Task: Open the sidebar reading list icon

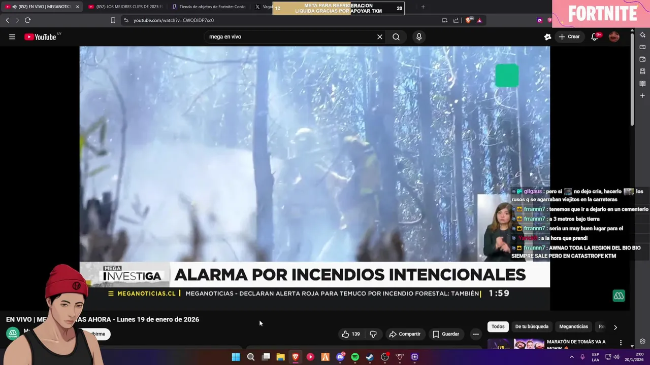Action: tap(642, 84)
